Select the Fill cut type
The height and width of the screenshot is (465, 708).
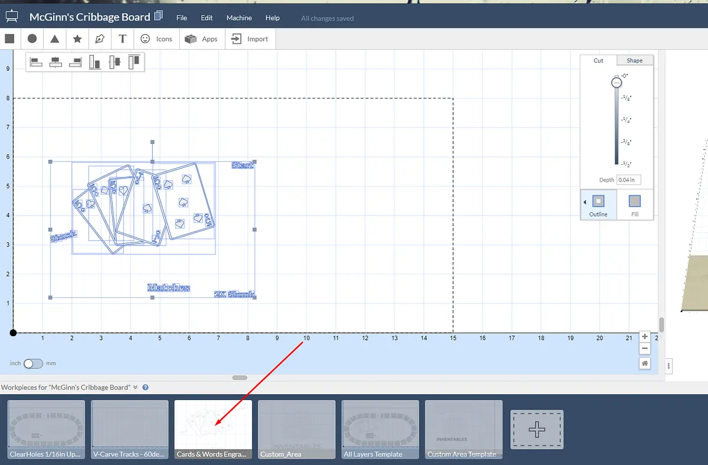click(635, 205)
